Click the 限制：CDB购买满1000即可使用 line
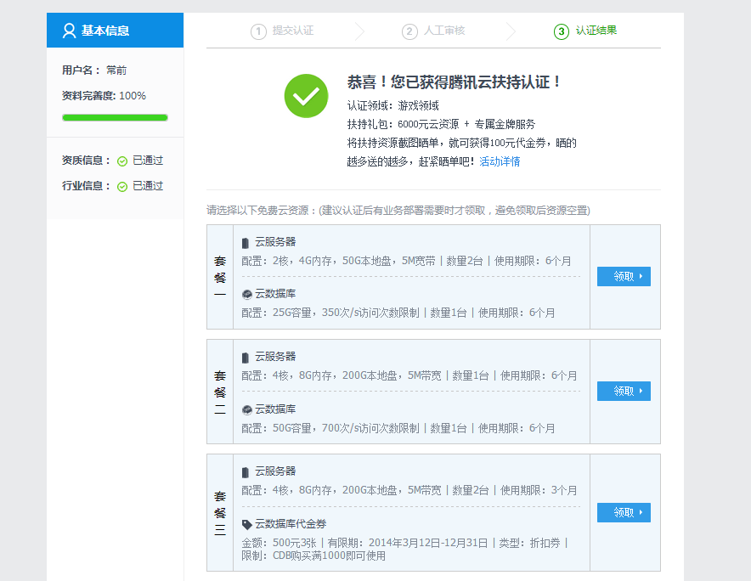This screenshot has height=581, width=751. pos(313,556)
